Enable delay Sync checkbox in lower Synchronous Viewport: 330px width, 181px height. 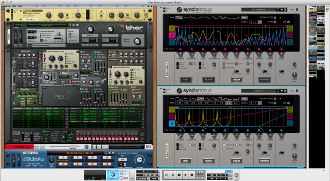pos(237,145)
